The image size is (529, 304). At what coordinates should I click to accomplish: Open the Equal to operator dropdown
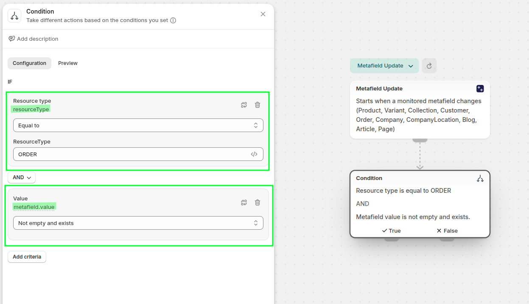pyautogui.click(x=138, y=125)
